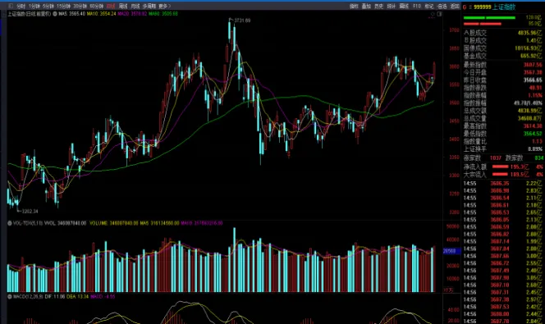Click the green progress bar under the title

click(489, 18)
